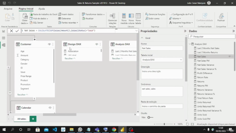Switch to the Arquivo tab
This screenshot has width=236, height=133.
click(8, 9)
